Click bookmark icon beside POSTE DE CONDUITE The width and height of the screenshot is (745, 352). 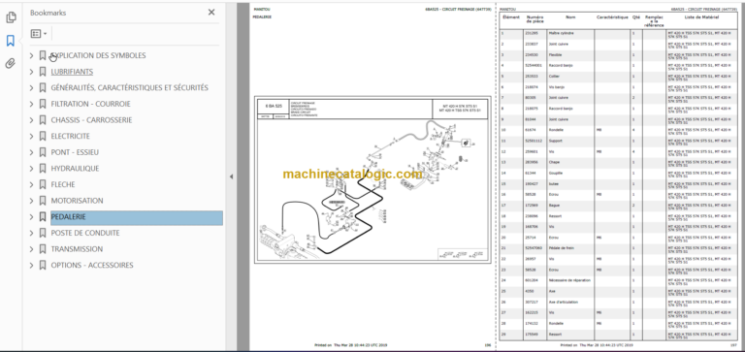click(43, 234)
